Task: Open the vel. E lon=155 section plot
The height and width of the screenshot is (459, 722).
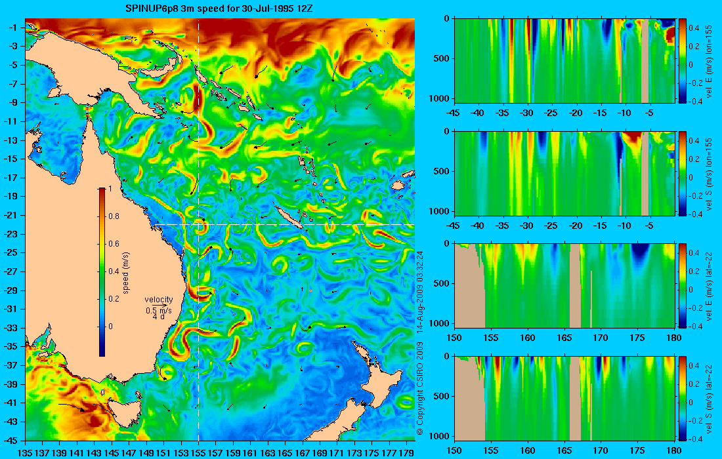Action: pos(564,60)
